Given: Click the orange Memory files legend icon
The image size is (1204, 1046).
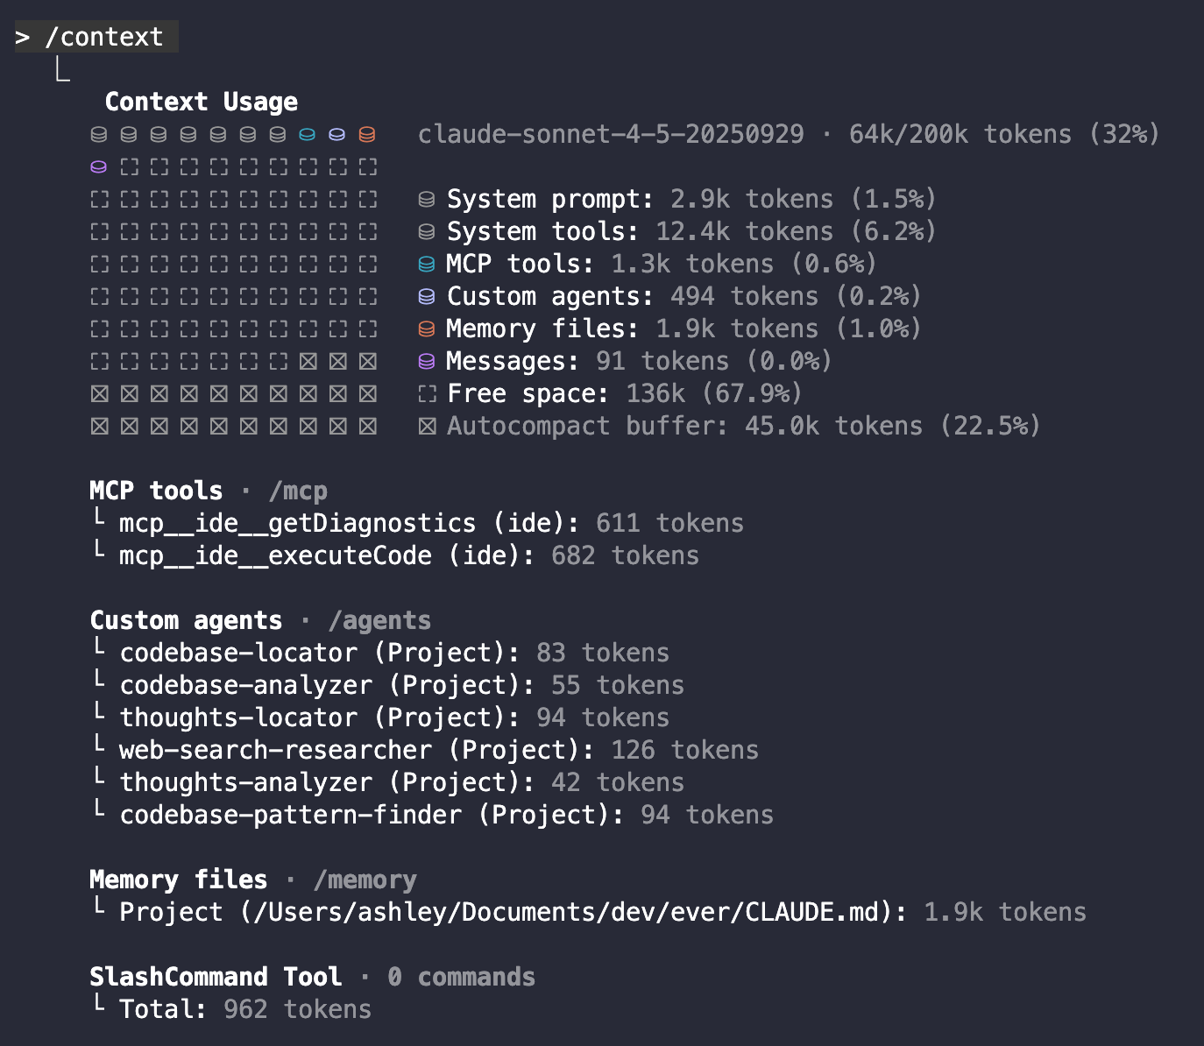Looking at the screenshot, I should coord(427,329).
